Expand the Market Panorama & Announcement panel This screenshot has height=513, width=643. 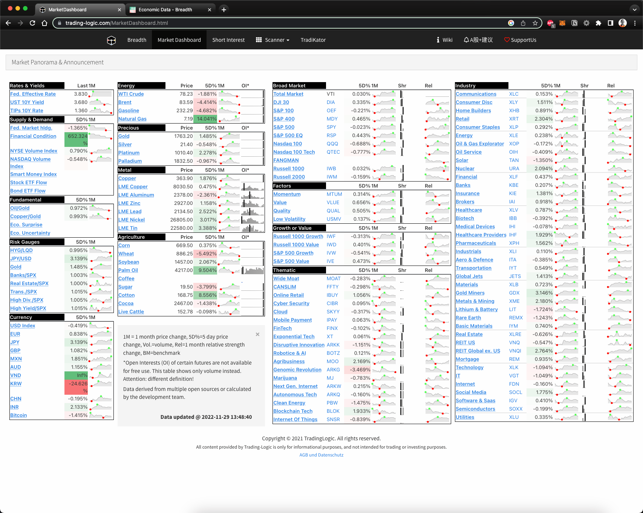pos(58,63)
